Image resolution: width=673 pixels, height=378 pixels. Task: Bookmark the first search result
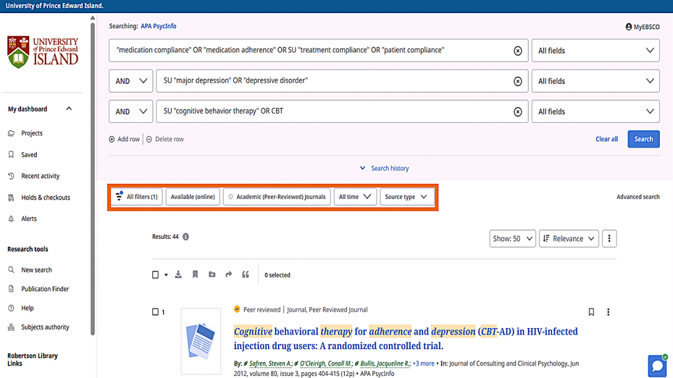pyautogui.click(x=591, y=312)
